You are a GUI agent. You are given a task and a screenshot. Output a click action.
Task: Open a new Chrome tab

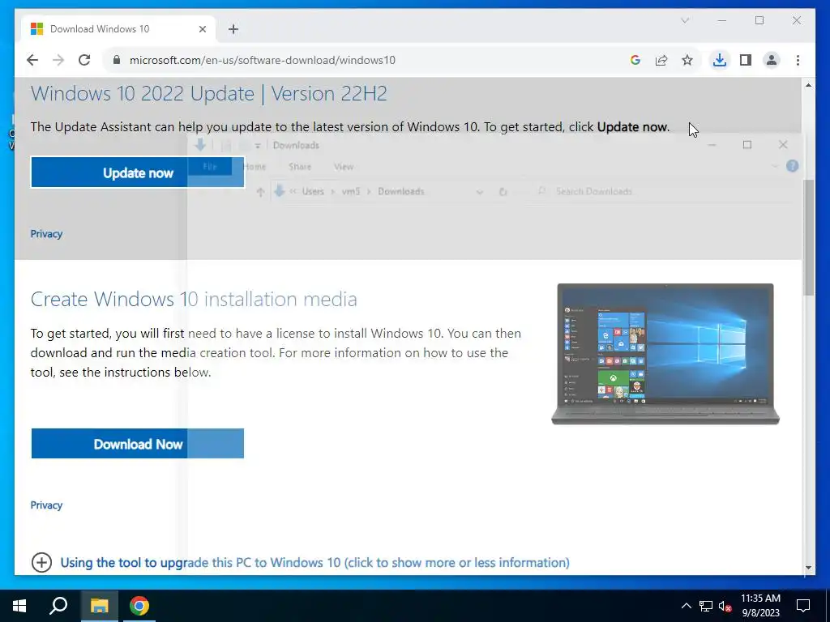[233, 29]
